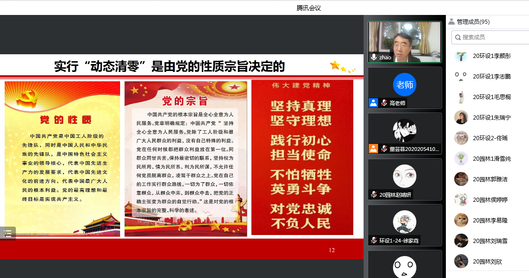The width and height of the screenshot is (529, 278).
Task: Click zhao's microphone icon on the video tile
Action: click(x=374, y=57)
